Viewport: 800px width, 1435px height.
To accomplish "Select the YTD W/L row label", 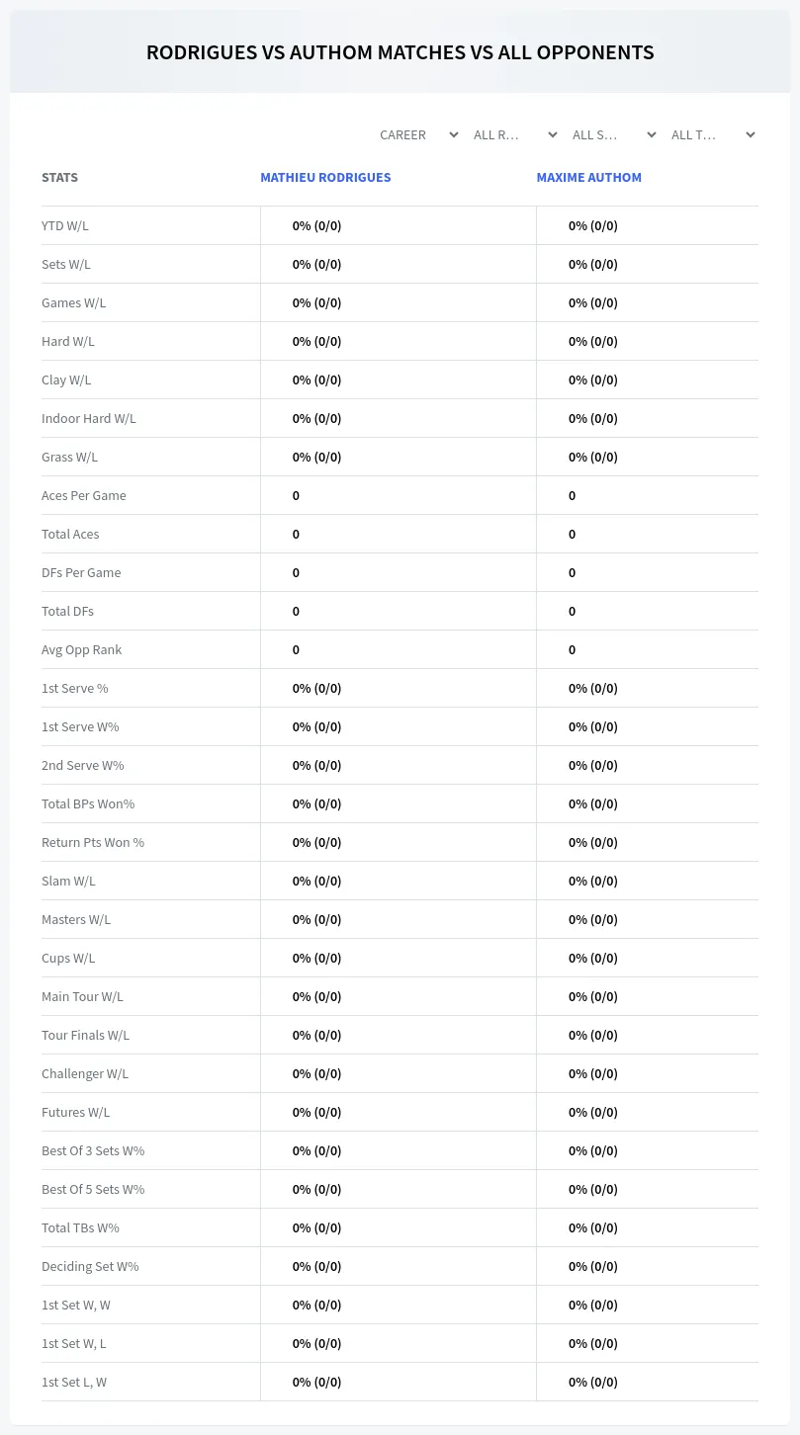I will (x=65, y=225).
